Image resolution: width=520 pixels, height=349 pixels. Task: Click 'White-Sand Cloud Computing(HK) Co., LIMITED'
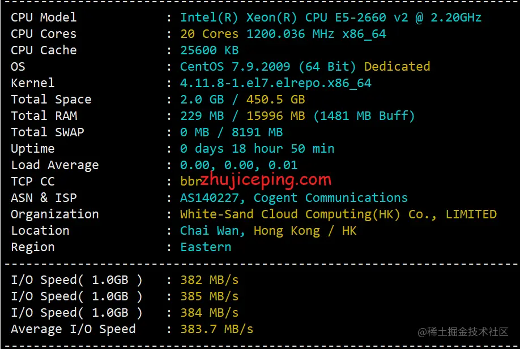click(338, 214)
